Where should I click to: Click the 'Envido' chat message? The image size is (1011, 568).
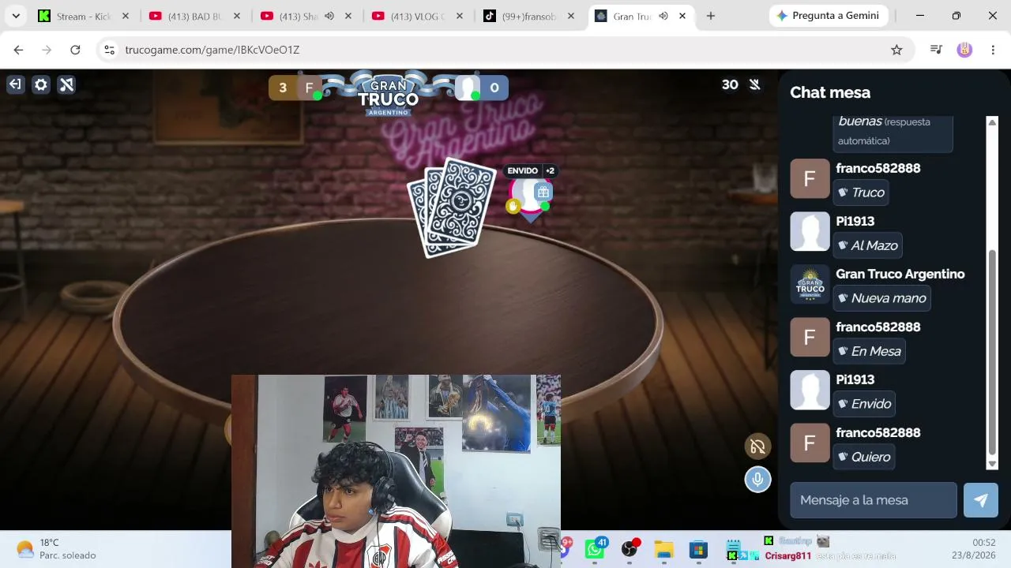864,404
